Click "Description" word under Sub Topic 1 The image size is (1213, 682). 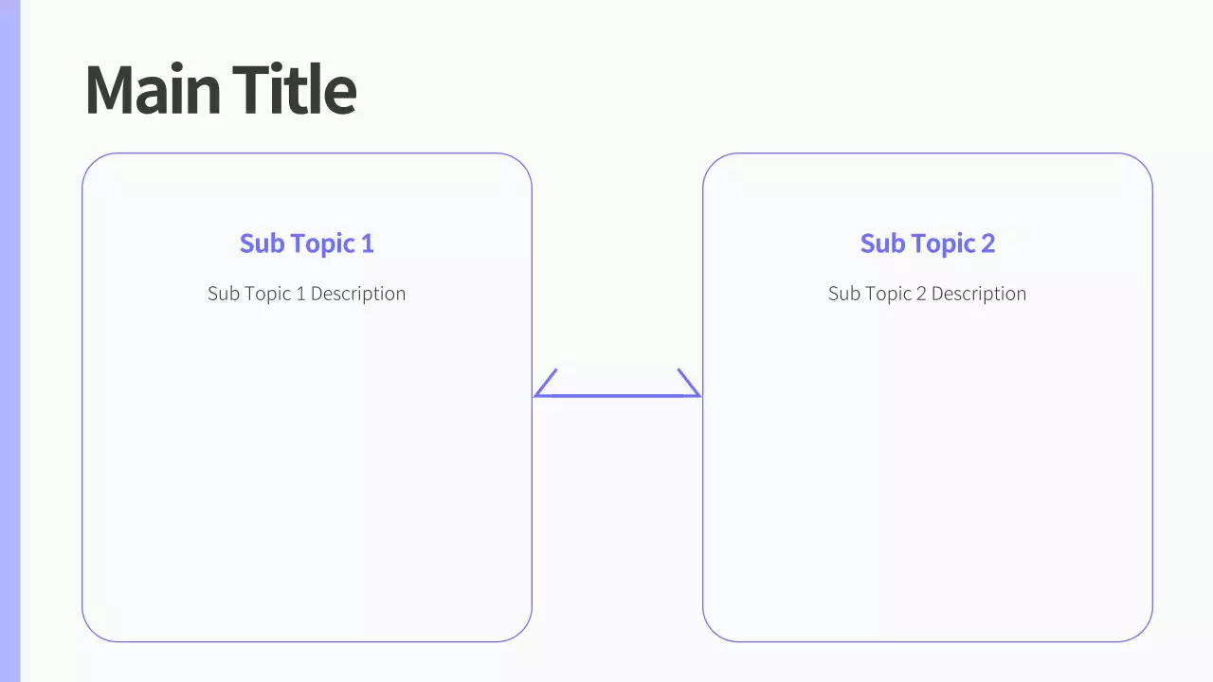pyautogui.click(x=357, y=294)
